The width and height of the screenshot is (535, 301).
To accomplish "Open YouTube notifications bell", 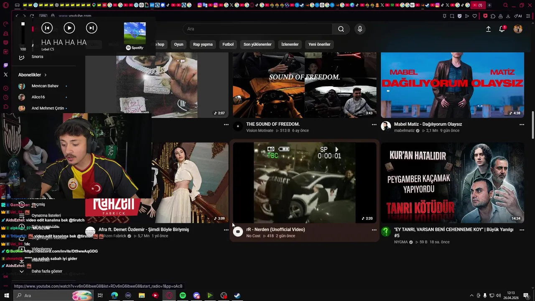I will tap(502, 29).
